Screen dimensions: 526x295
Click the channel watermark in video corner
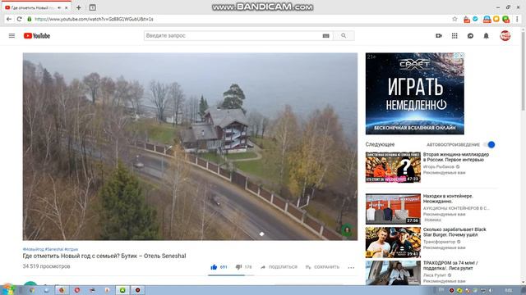pyautogui.click(x=347, y=229)
